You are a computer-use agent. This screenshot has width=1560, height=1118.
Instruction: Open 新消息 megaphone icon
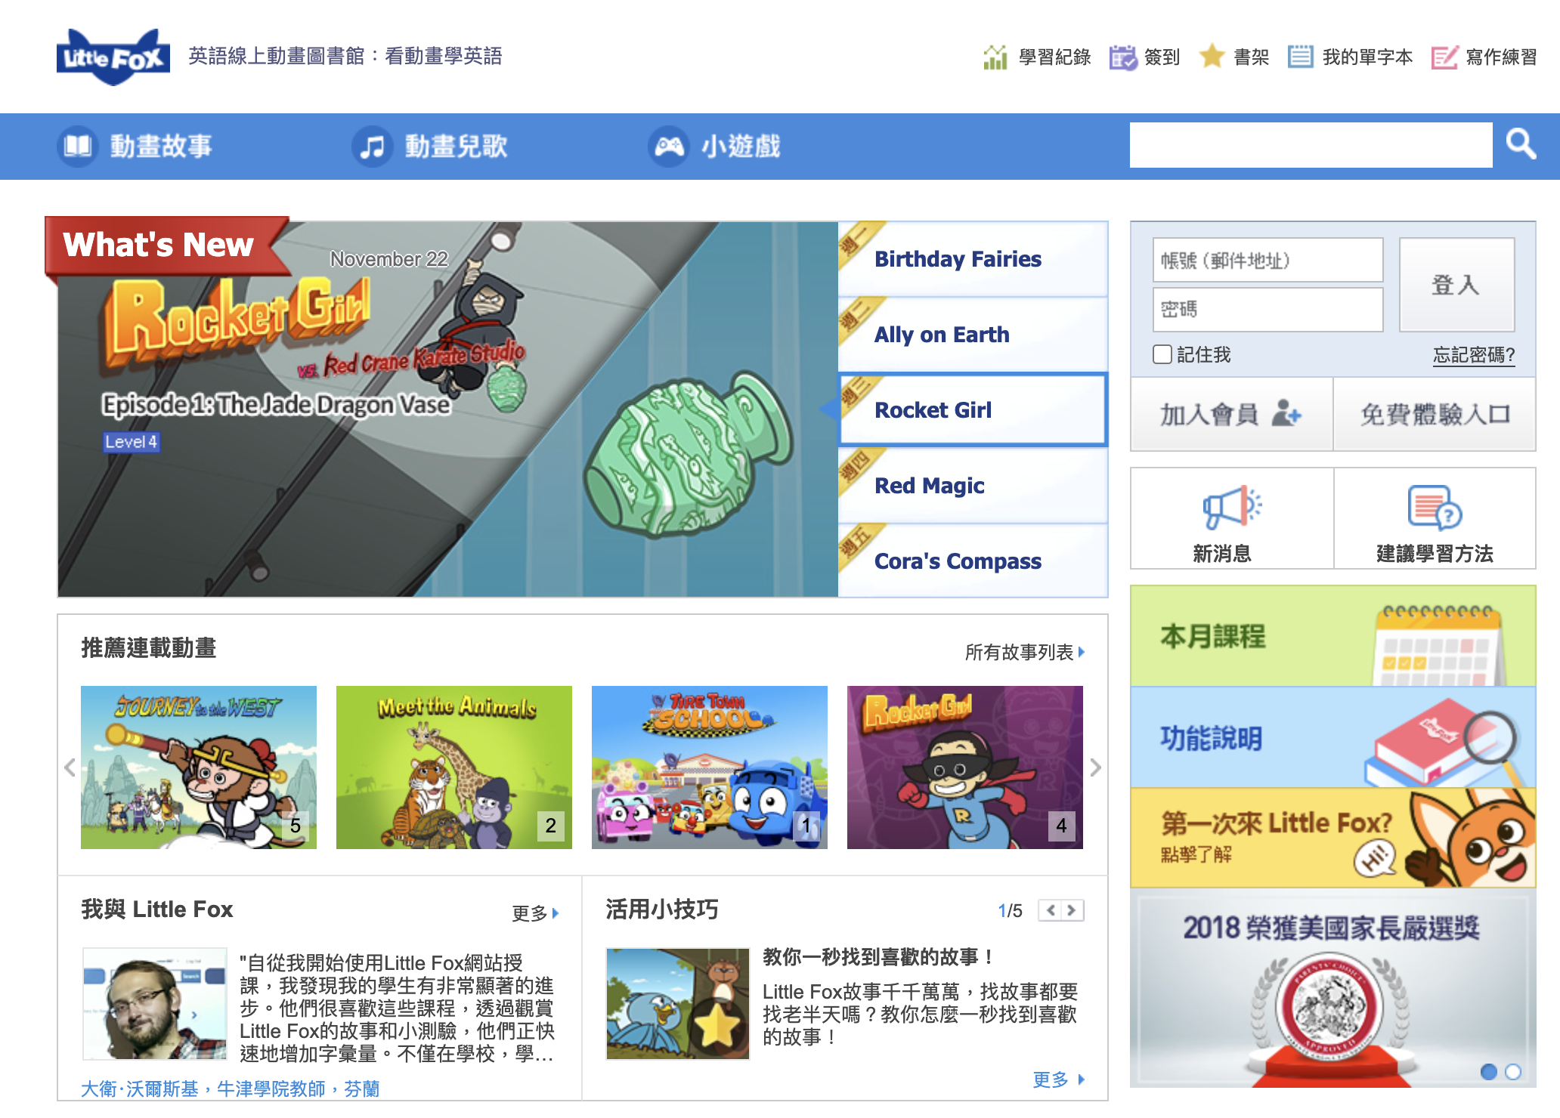tap(1231, 507)
